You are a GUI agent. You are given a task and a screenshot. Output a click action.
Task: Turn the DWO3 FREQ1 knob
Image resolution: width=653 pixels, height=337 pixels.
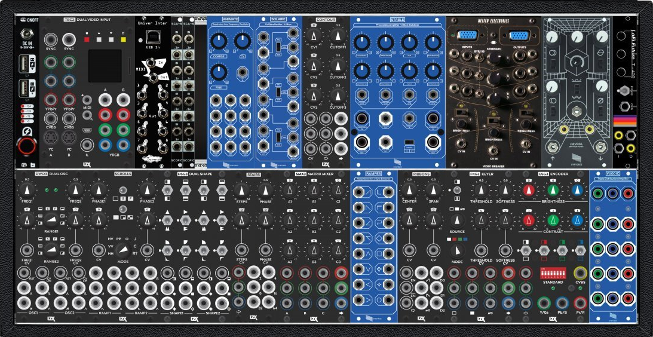(27, 191)
